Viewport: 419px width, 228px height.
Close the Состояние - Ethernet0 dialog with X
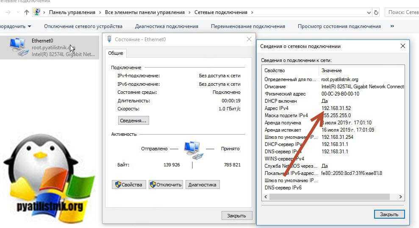(x=249, y=39)
